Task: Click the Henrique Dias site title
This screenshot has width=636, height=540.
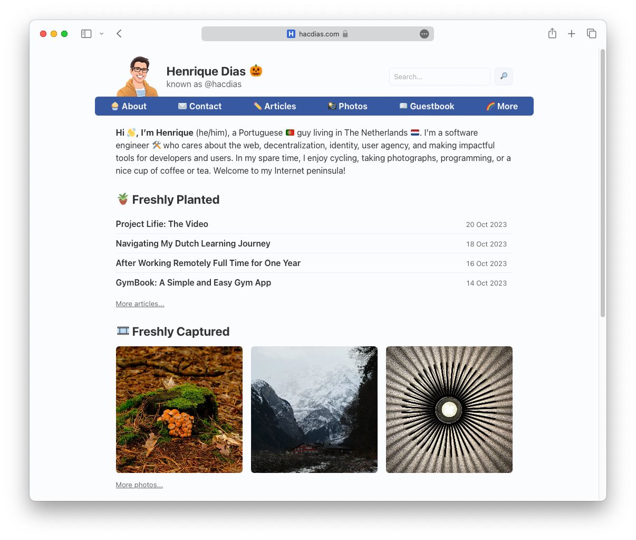Action: 206,71
